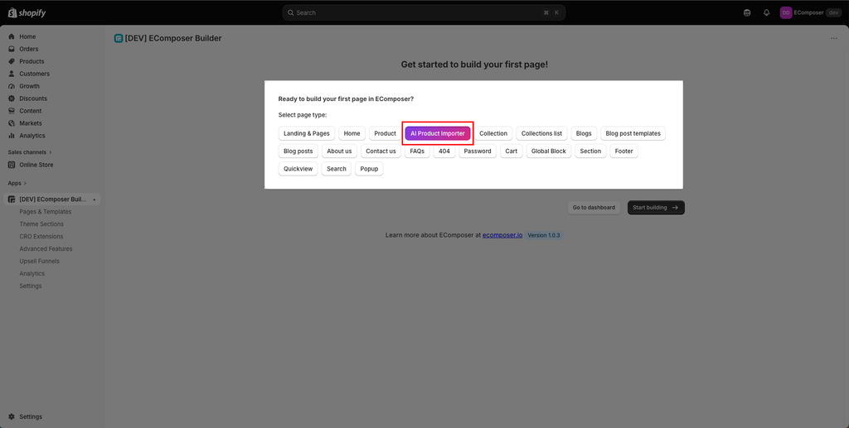Select the Blog posts page type
Image resolution: width=849 pixels, height=428 pixels.
[298, 151]
